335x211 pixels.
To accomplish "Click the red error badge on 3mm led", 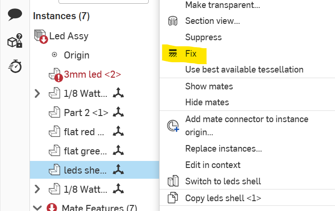I will [x=58, y=78].
